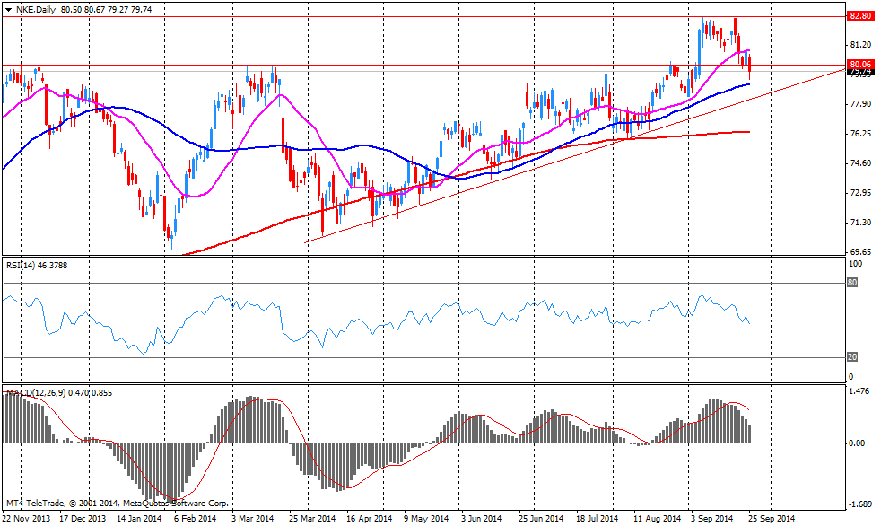Viewport: 881px width, 526px height.
Task: Select the 16 Apr 2014 date label
Action: coord(369,518)
